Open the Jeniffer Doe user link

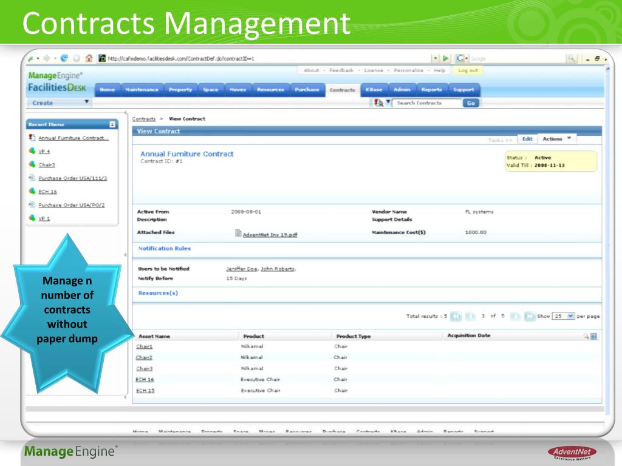[x=242, y=269]
